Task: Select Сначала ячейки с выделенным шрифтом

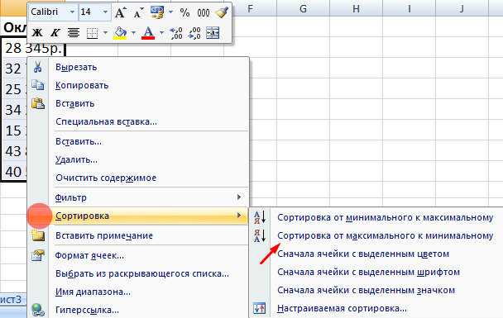Action: (376, 273)
